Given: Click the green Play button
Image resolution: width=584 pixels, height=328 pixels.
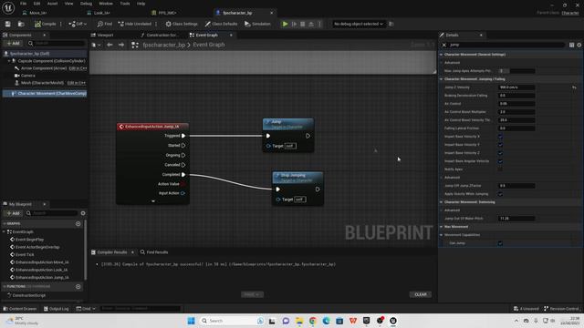Looking at the screenshot, I should click(285, 24).
